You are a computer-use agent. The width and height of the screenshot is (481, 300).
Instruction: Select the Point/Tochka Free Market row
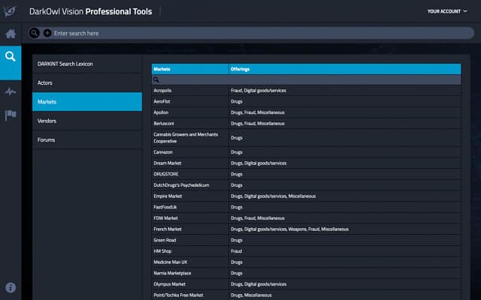tap(306, 295)
